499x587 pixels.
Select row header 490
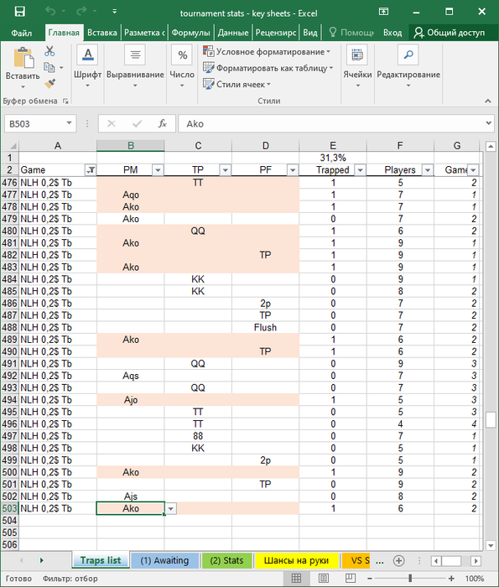[10, 351]
